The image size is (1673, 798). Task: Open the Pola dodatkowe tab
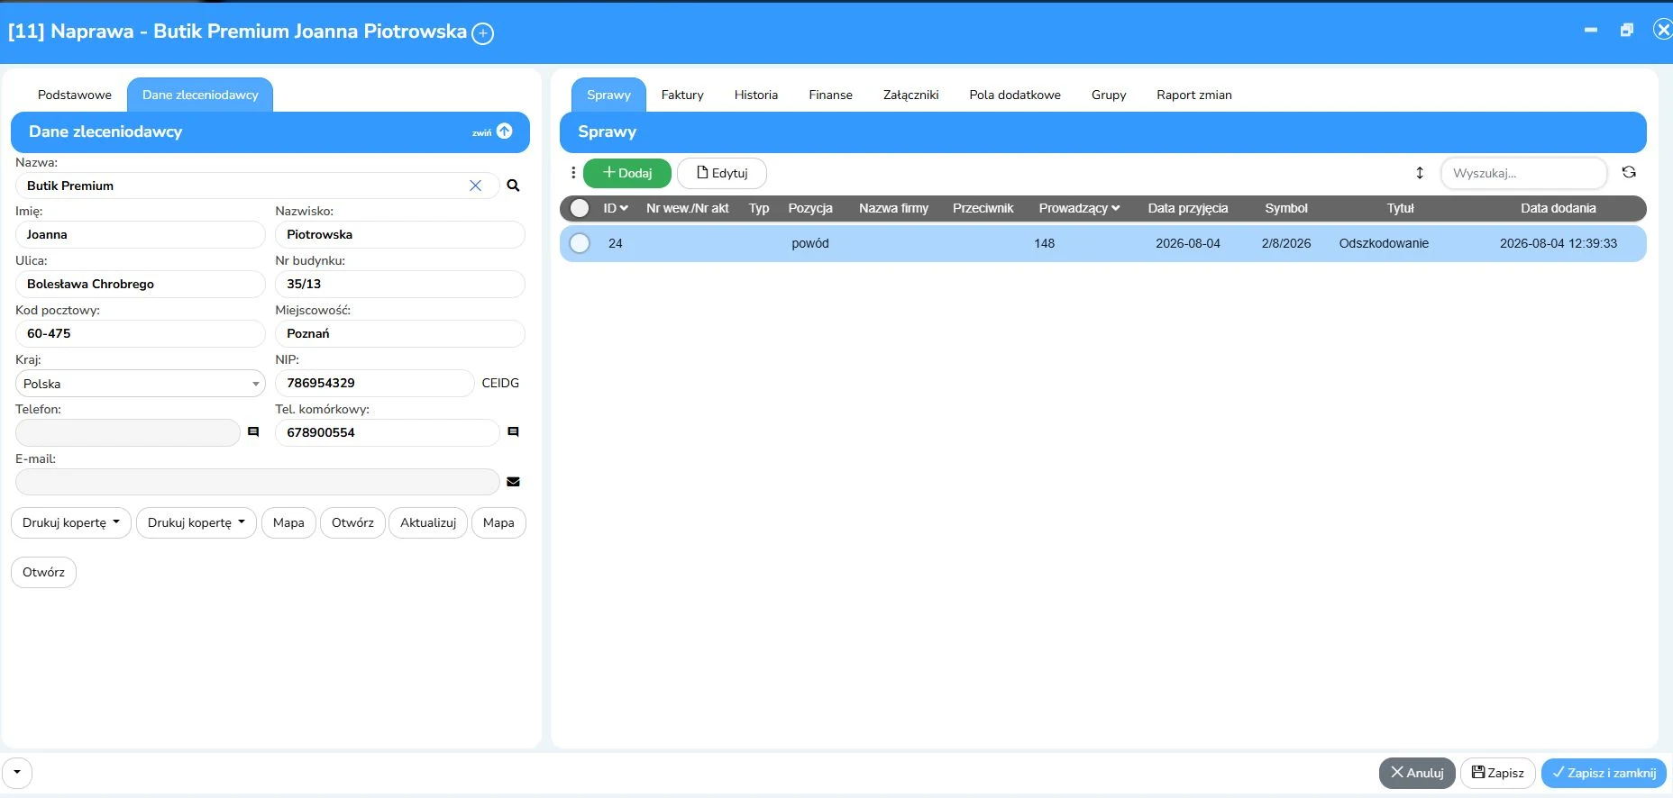click(x=1015, y=95)
